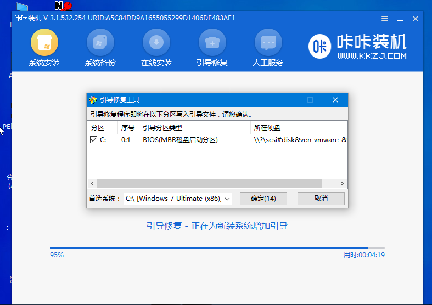Open the 引导修复 toolbox icon

pos(212,42)
